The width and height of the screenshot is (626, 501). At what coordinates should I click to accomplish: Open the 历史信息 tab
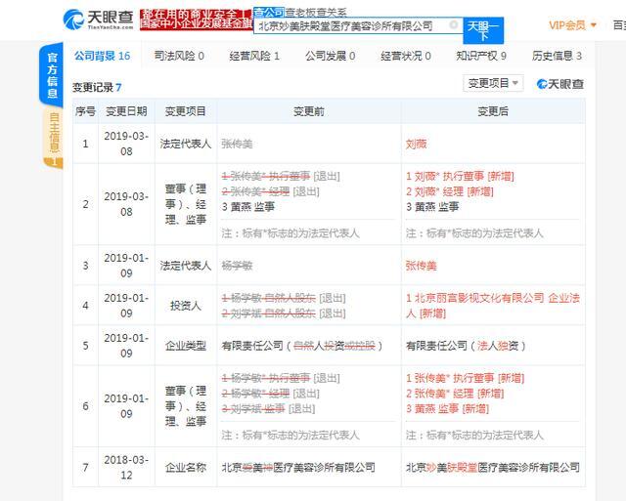(556, 56)
